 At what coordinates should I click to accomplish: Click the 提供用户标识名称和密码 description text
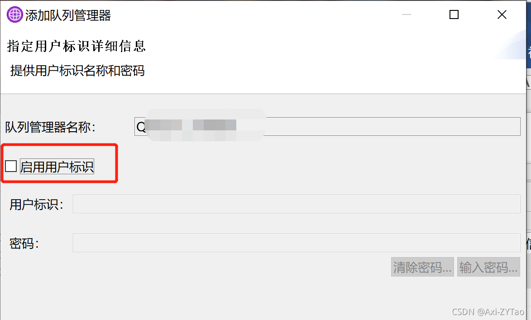pyautogui.click(x=77, y=71)
